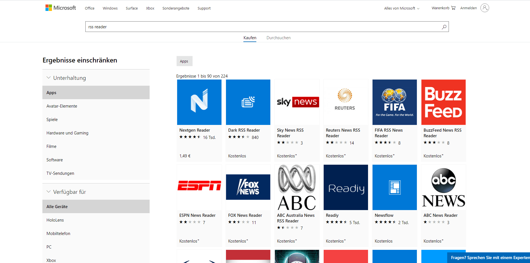Viewport: 530px width, 263px height.
Task: Filter results by Spiele category
Action: (52, 120)
